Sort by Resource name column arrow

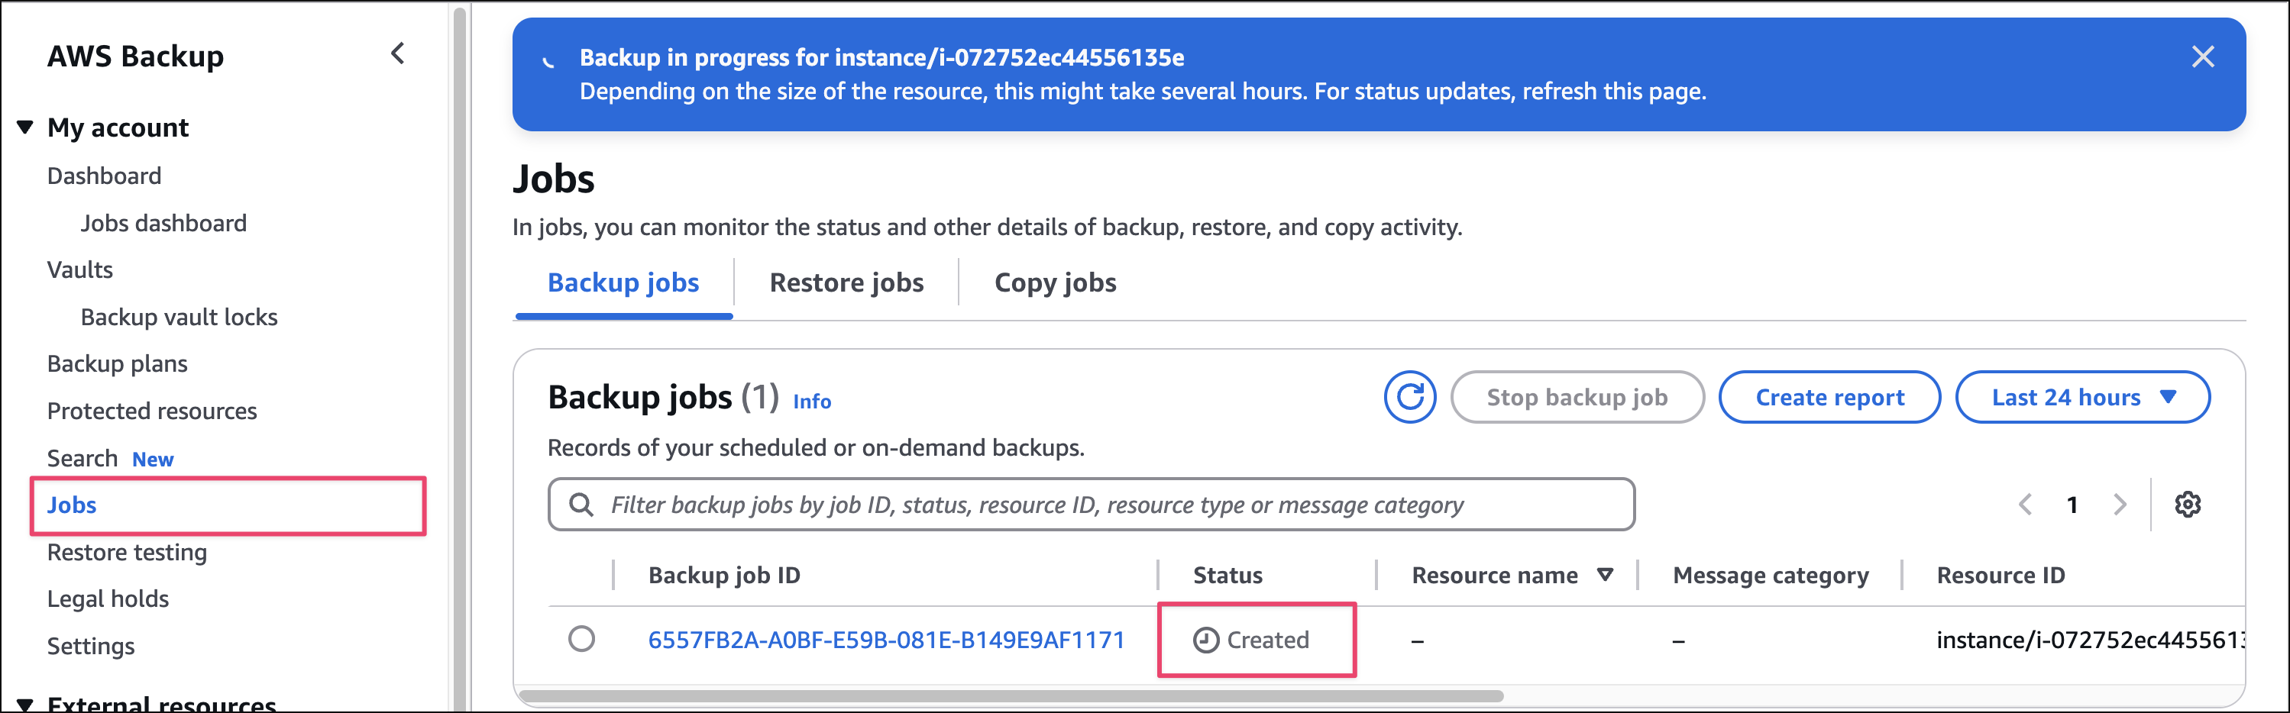coord(1605,575)
